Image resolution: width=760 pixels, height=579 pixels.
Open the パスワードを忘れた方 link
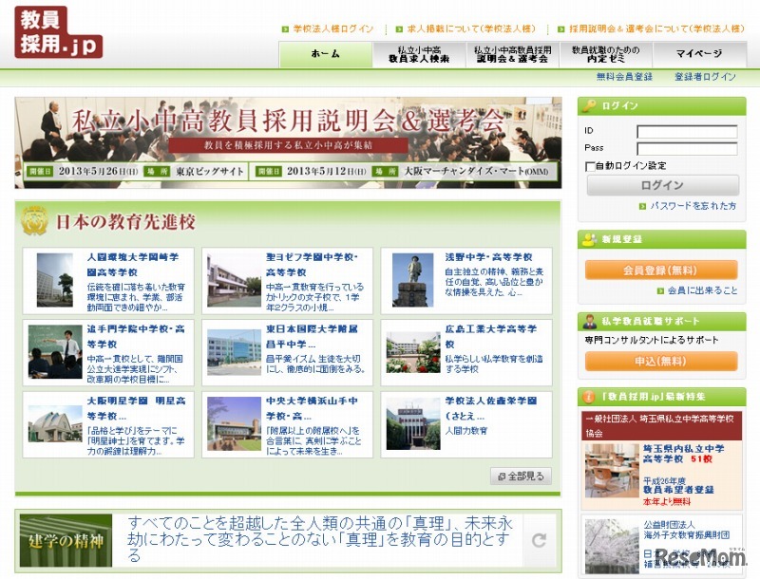[x=693, y=206]
